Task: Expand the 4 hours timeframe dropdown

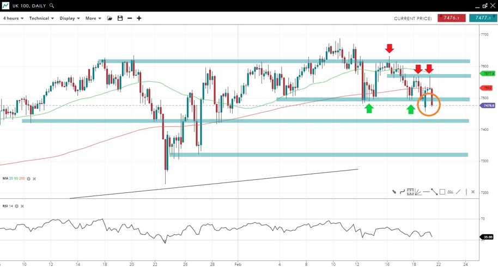Action: coord(13,19)
